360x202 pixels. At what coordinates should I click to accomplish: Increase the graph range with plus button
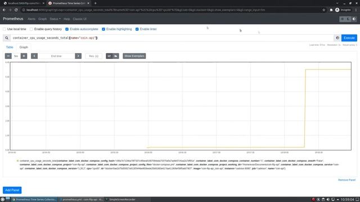24,56
